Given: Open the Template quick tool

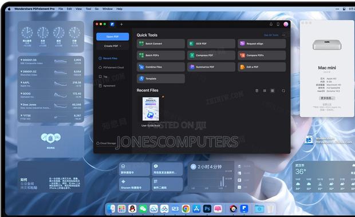Looking at the screenshot, I should [160, 78].
